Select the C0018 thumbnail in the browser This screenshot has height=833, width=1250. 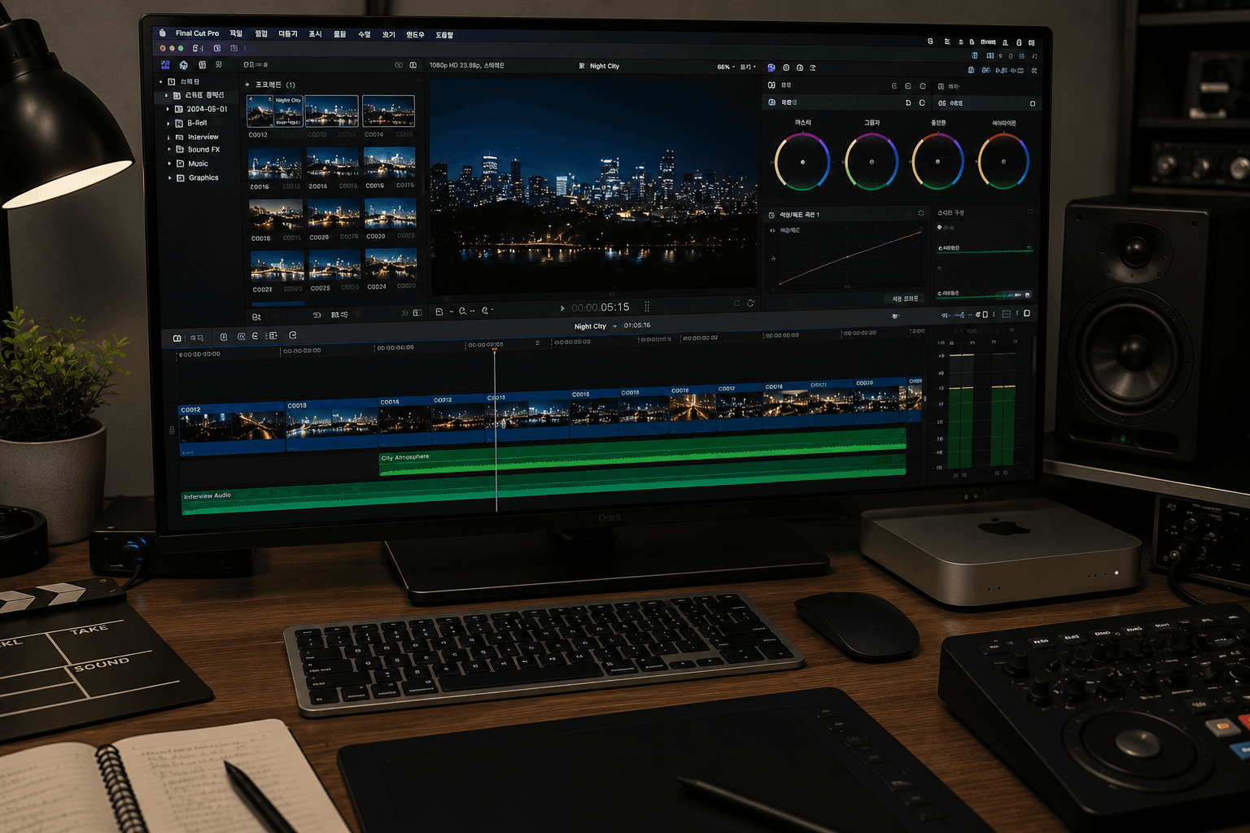275,215
